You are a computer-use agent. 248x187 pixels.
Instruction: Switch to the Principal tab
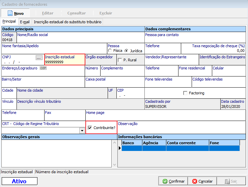pos(9,22)
